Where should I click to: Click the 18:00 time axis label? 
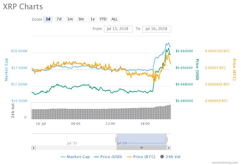145,124
